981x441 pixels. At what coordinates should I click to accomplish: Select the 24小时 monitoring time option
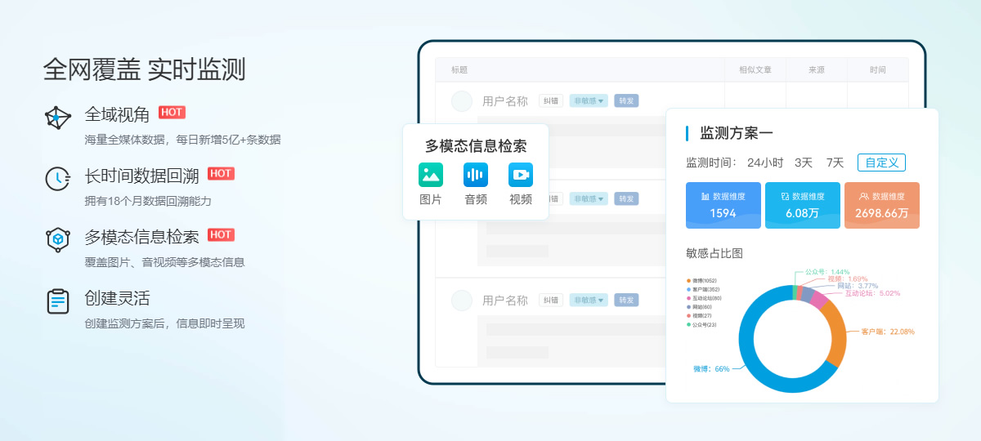(764, 163)
